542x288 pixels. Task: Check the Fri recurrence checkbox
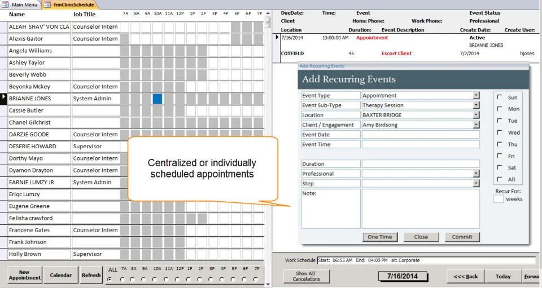click(x=500, y=156)
